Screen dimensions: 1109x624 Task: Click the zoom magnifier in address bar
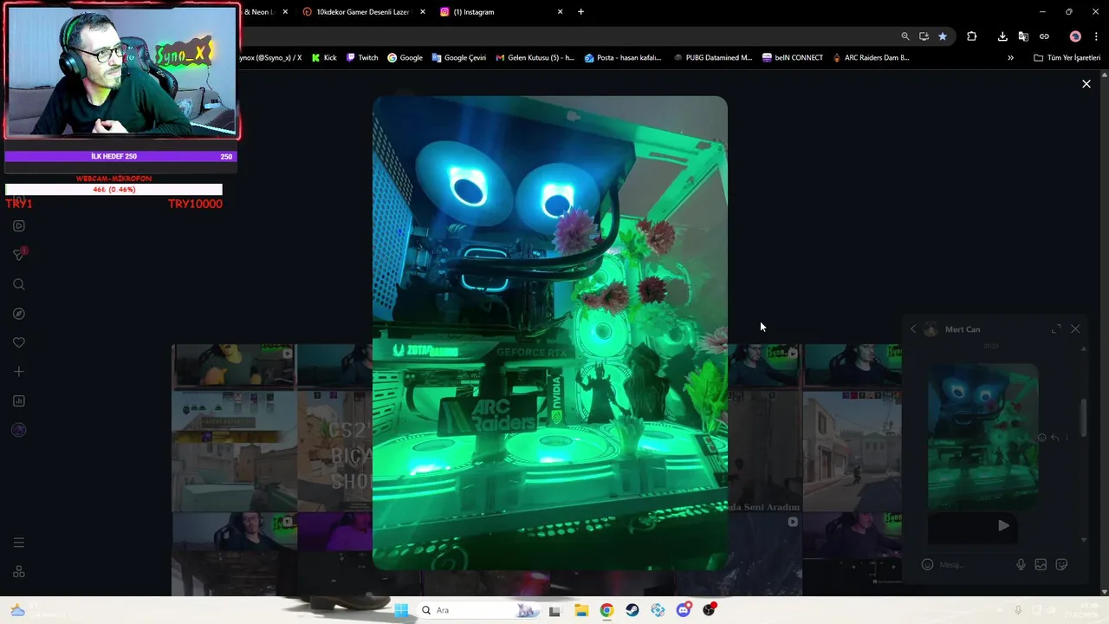(905, 36)
